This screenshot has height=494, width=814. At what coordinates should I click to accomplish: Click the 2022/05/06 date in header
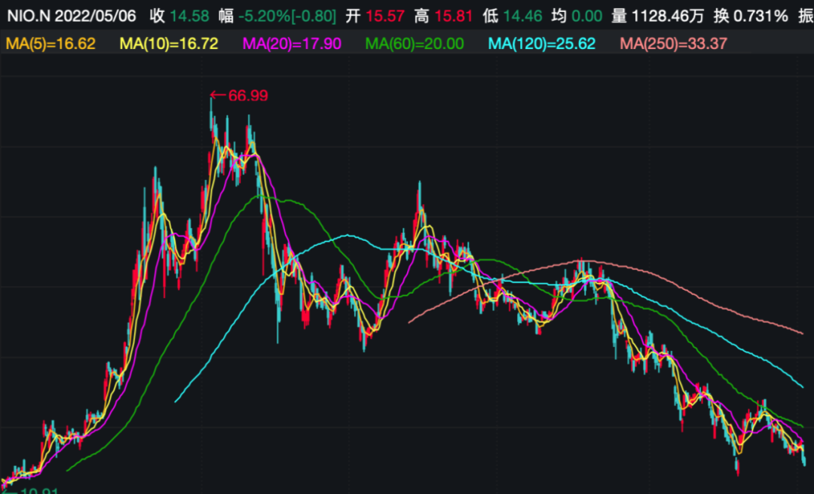(x=96, y=16)
